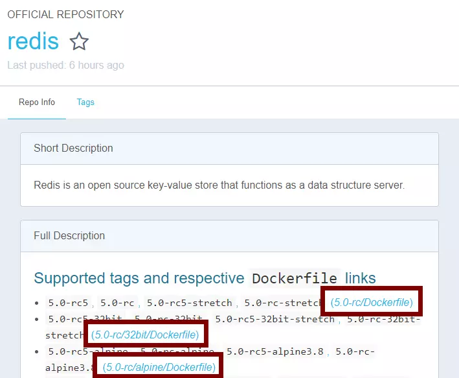The height and width of the screenshot is (378, 459).
Task: Click the 5.0-rc5-stretch tag label
Action: [189, 303]
